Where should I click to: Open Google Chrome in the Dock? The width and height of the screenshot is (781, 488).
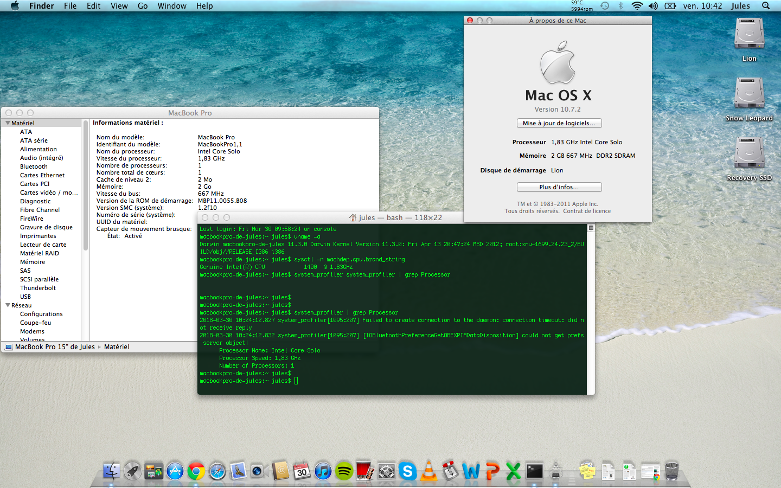point(196,471)
